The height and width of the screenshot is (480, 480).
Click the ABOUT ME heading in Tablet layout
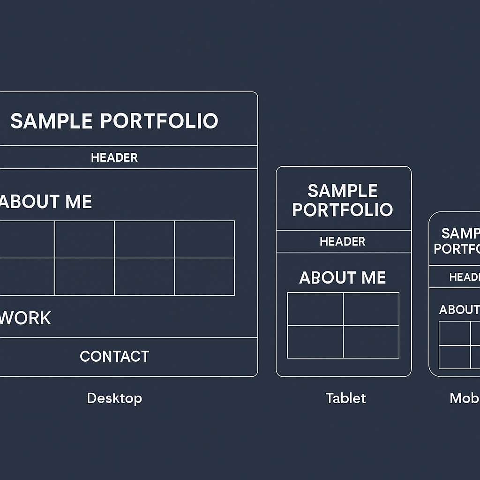click(x=343, y=278)
